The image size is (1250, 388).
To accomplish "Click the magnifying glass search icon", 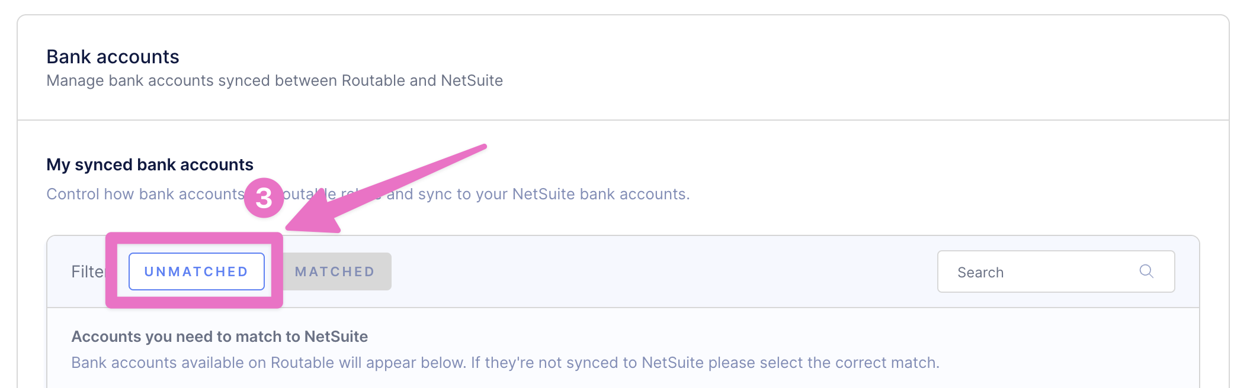I will click(x=1146, y=271).
